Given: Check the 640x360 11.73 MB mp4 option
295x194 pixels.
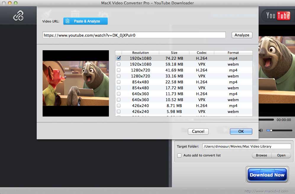Looking at the screenshot, I should point(119,94).
